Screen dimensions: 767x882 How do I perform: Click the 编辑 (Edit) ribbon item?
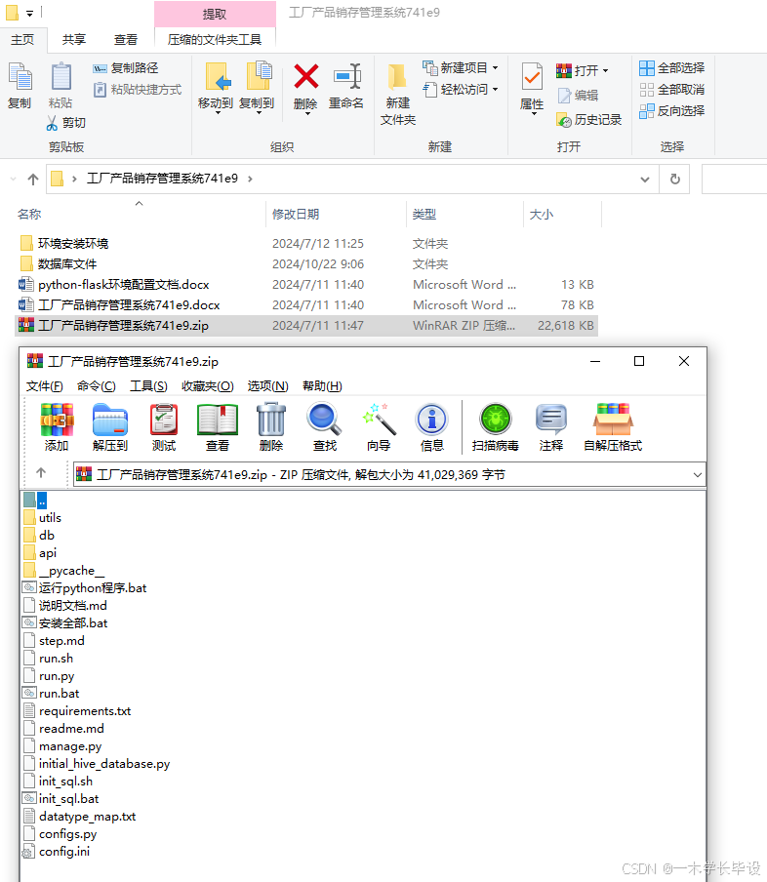tap(578, 96)
